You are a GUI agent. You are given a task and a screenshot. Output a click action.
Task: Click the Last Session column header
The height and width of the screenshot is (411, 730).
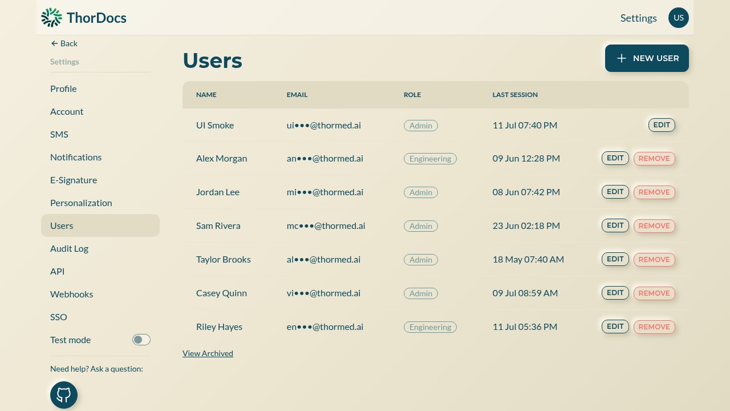pyautogui.click(x=515, y=95)
